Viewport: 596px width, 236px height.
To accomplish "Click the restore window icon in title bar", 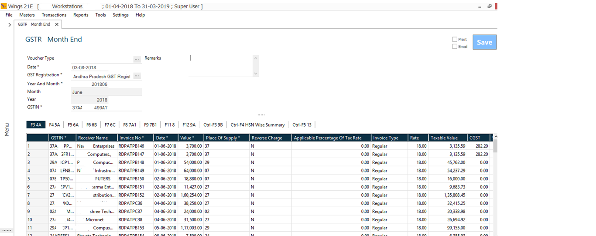I will 489,7.
